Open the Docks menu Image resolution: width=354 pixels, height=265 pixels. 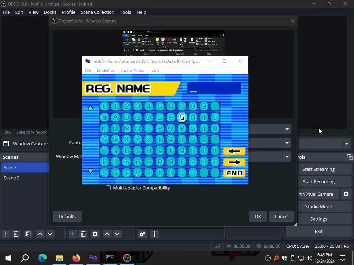tap(50, 12)
